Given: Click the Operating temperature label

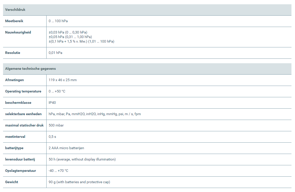Looking at the screenshot, I should tap(23, 91).
